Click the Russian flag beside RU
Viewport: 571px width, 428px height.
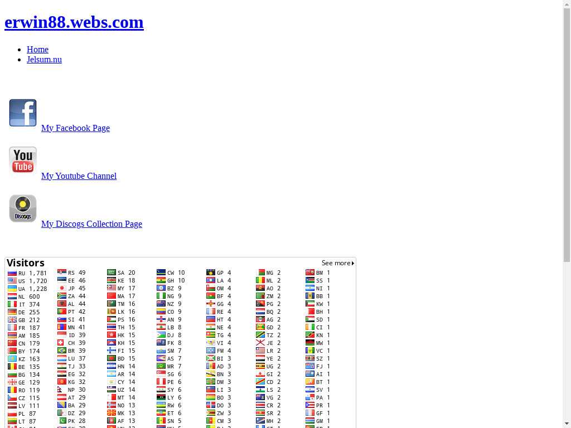click(x=12, y=273)
